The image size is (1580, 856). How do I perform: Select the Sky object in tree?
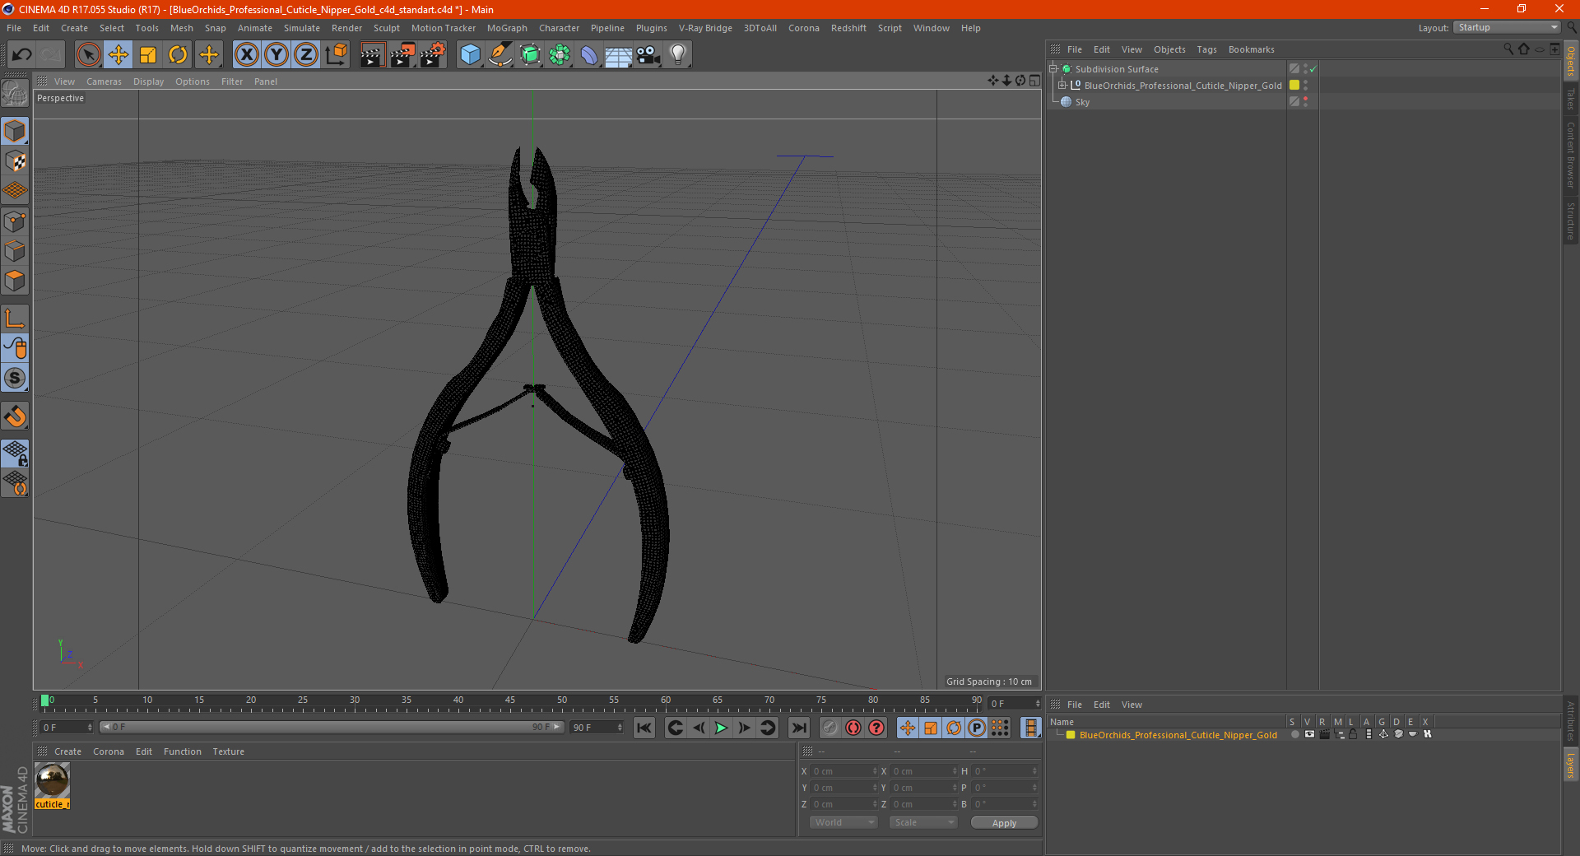pyautogui.click(x=1082, y=102)
